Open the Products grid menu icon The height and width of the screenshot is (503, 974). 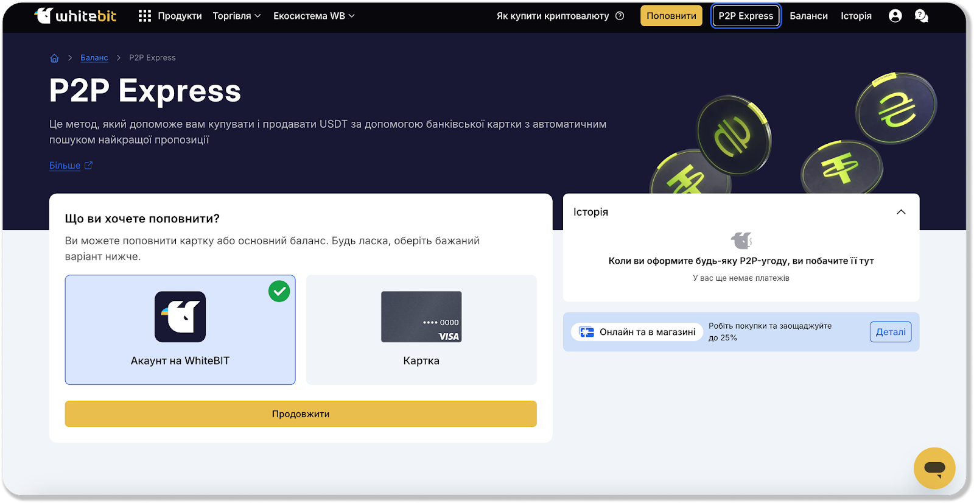[x=144, y=16]
